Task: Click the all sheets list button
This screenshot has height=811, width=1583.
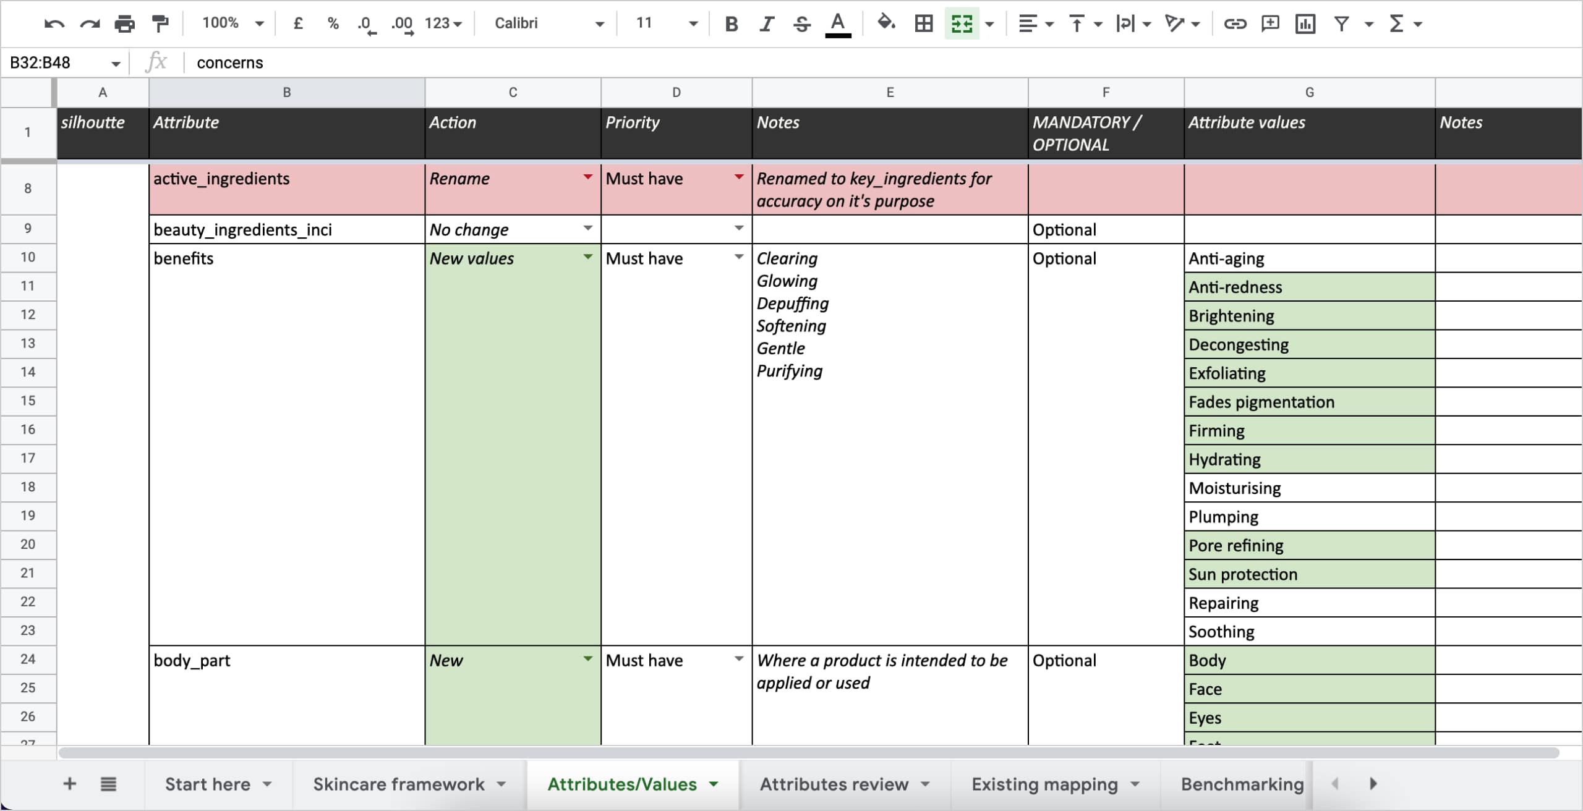Action: (x=108, y=784)
